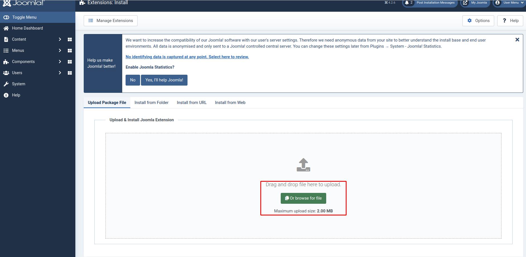Click the Joomla logo in the sidebar

[23, 3]
